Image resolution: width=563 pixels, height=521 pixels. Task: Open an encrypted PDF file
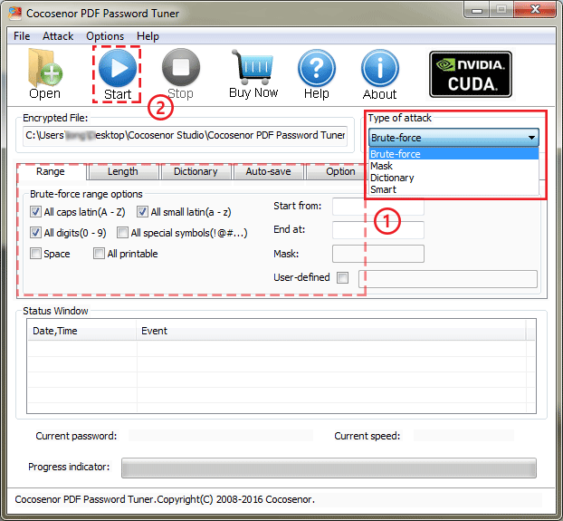(45, 73)
